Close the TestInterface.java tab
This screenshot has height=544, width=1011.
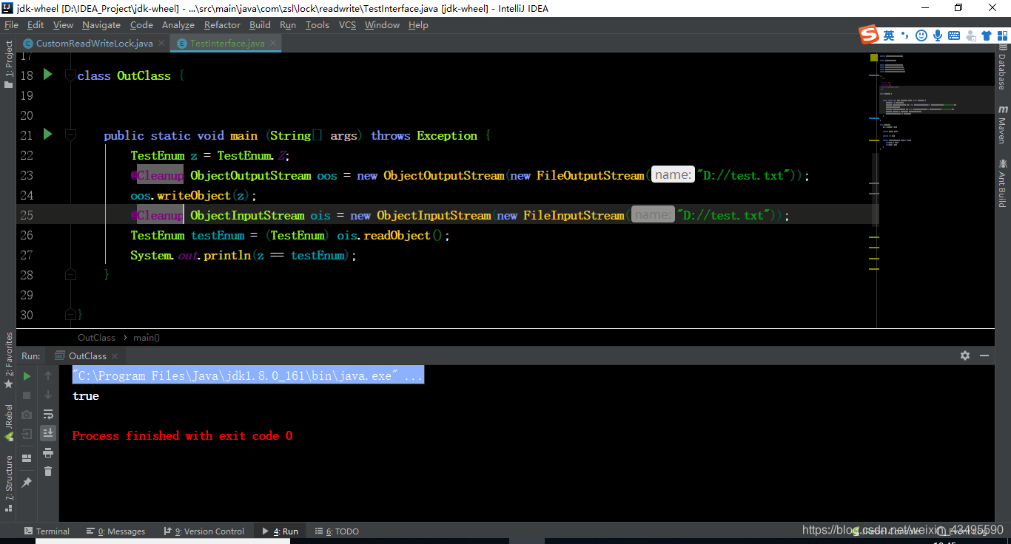point(273,43)
